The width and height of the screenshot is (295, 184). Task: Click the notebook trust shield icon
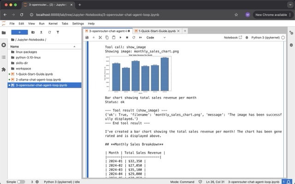pos(200,182)
